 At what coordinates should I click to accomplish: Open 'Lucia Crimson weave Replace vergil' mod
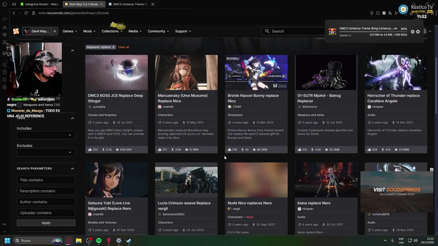coord(184,206)
